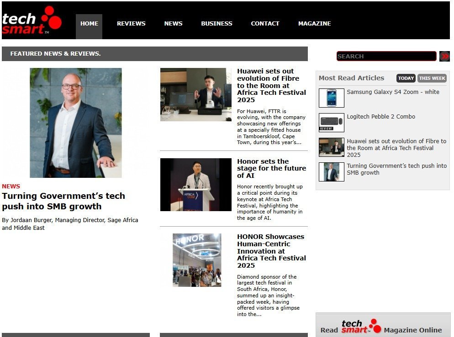Navigate to the BUSINESS section
Viewport: 454px width, 337px height.
coord(216,23)
